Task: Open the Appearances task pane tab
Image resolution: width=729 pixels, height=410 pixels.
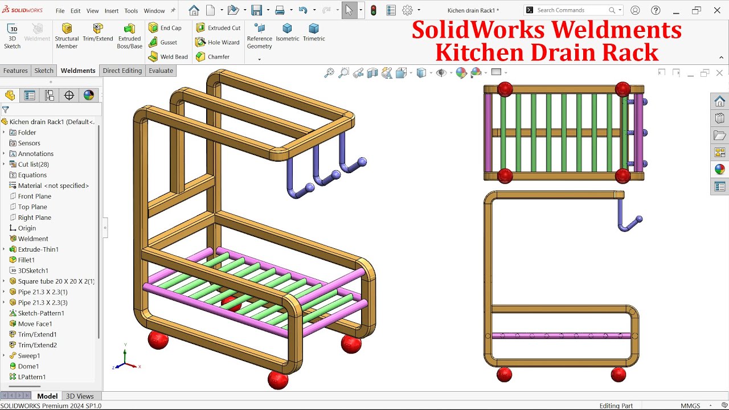Action: pyautogui.click(x=720, y=169)
